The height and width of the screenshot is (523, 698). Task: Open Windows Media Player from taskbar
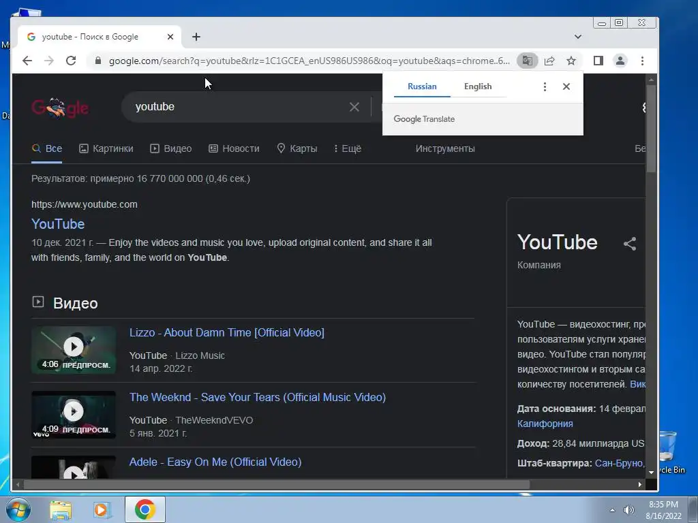[101, 509]
